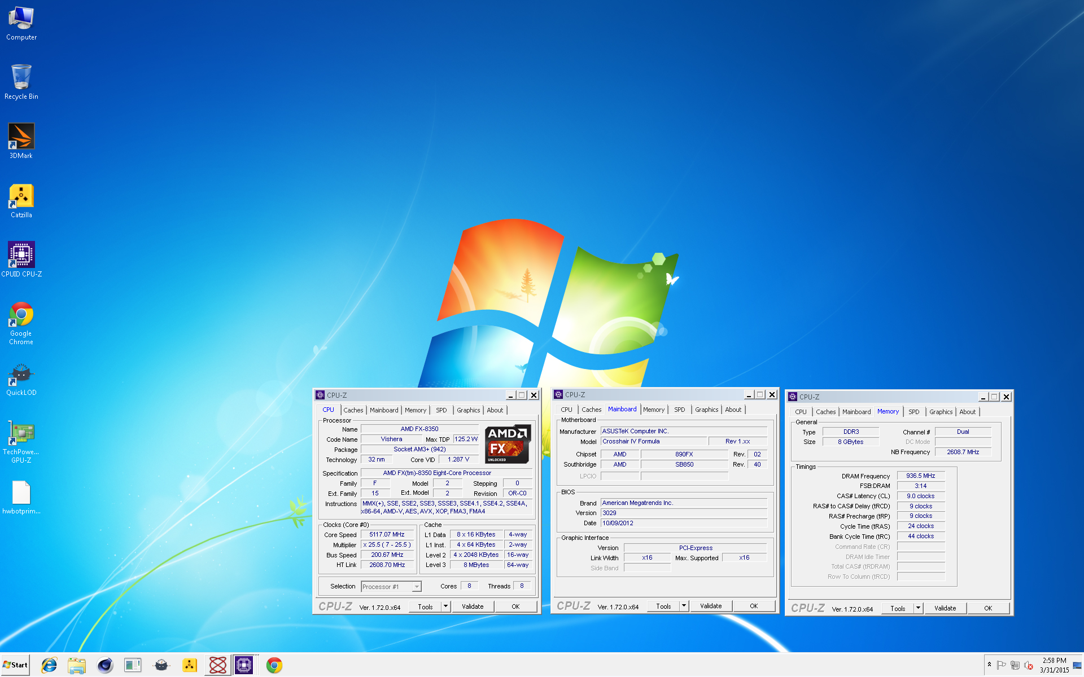
Task: Open the Computer desktop icon
Action: point(21,24)
